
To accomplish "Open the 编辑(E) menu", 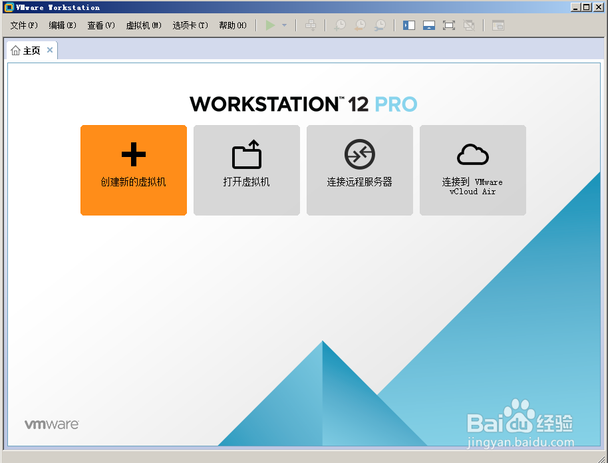I will tap(63, 25).
